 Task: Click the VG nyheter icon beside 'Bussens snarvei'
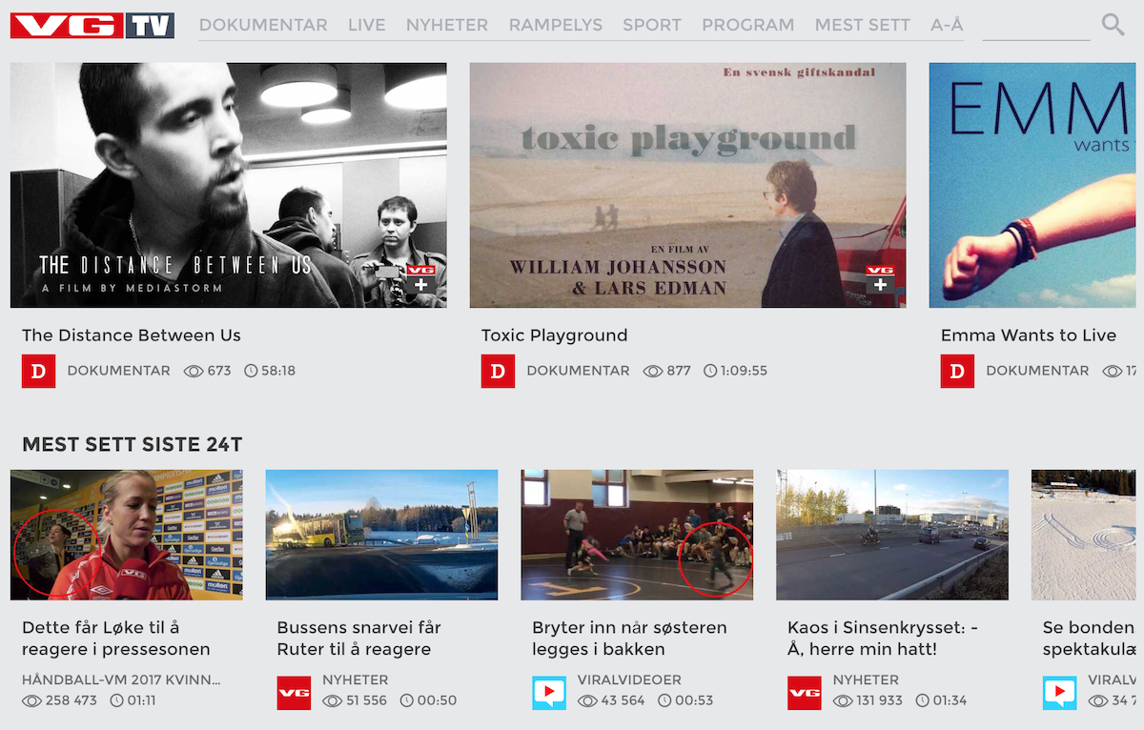(294, 693)
